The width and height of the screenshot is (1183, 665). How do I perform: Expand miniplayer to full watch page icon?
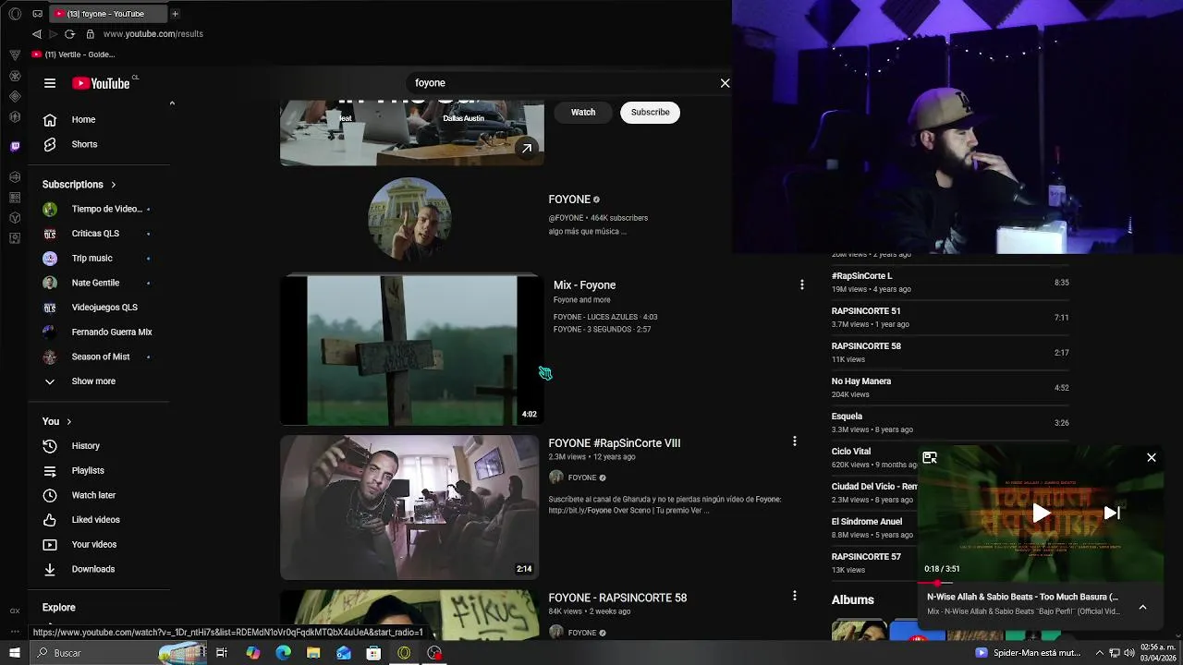click(930, 457)
